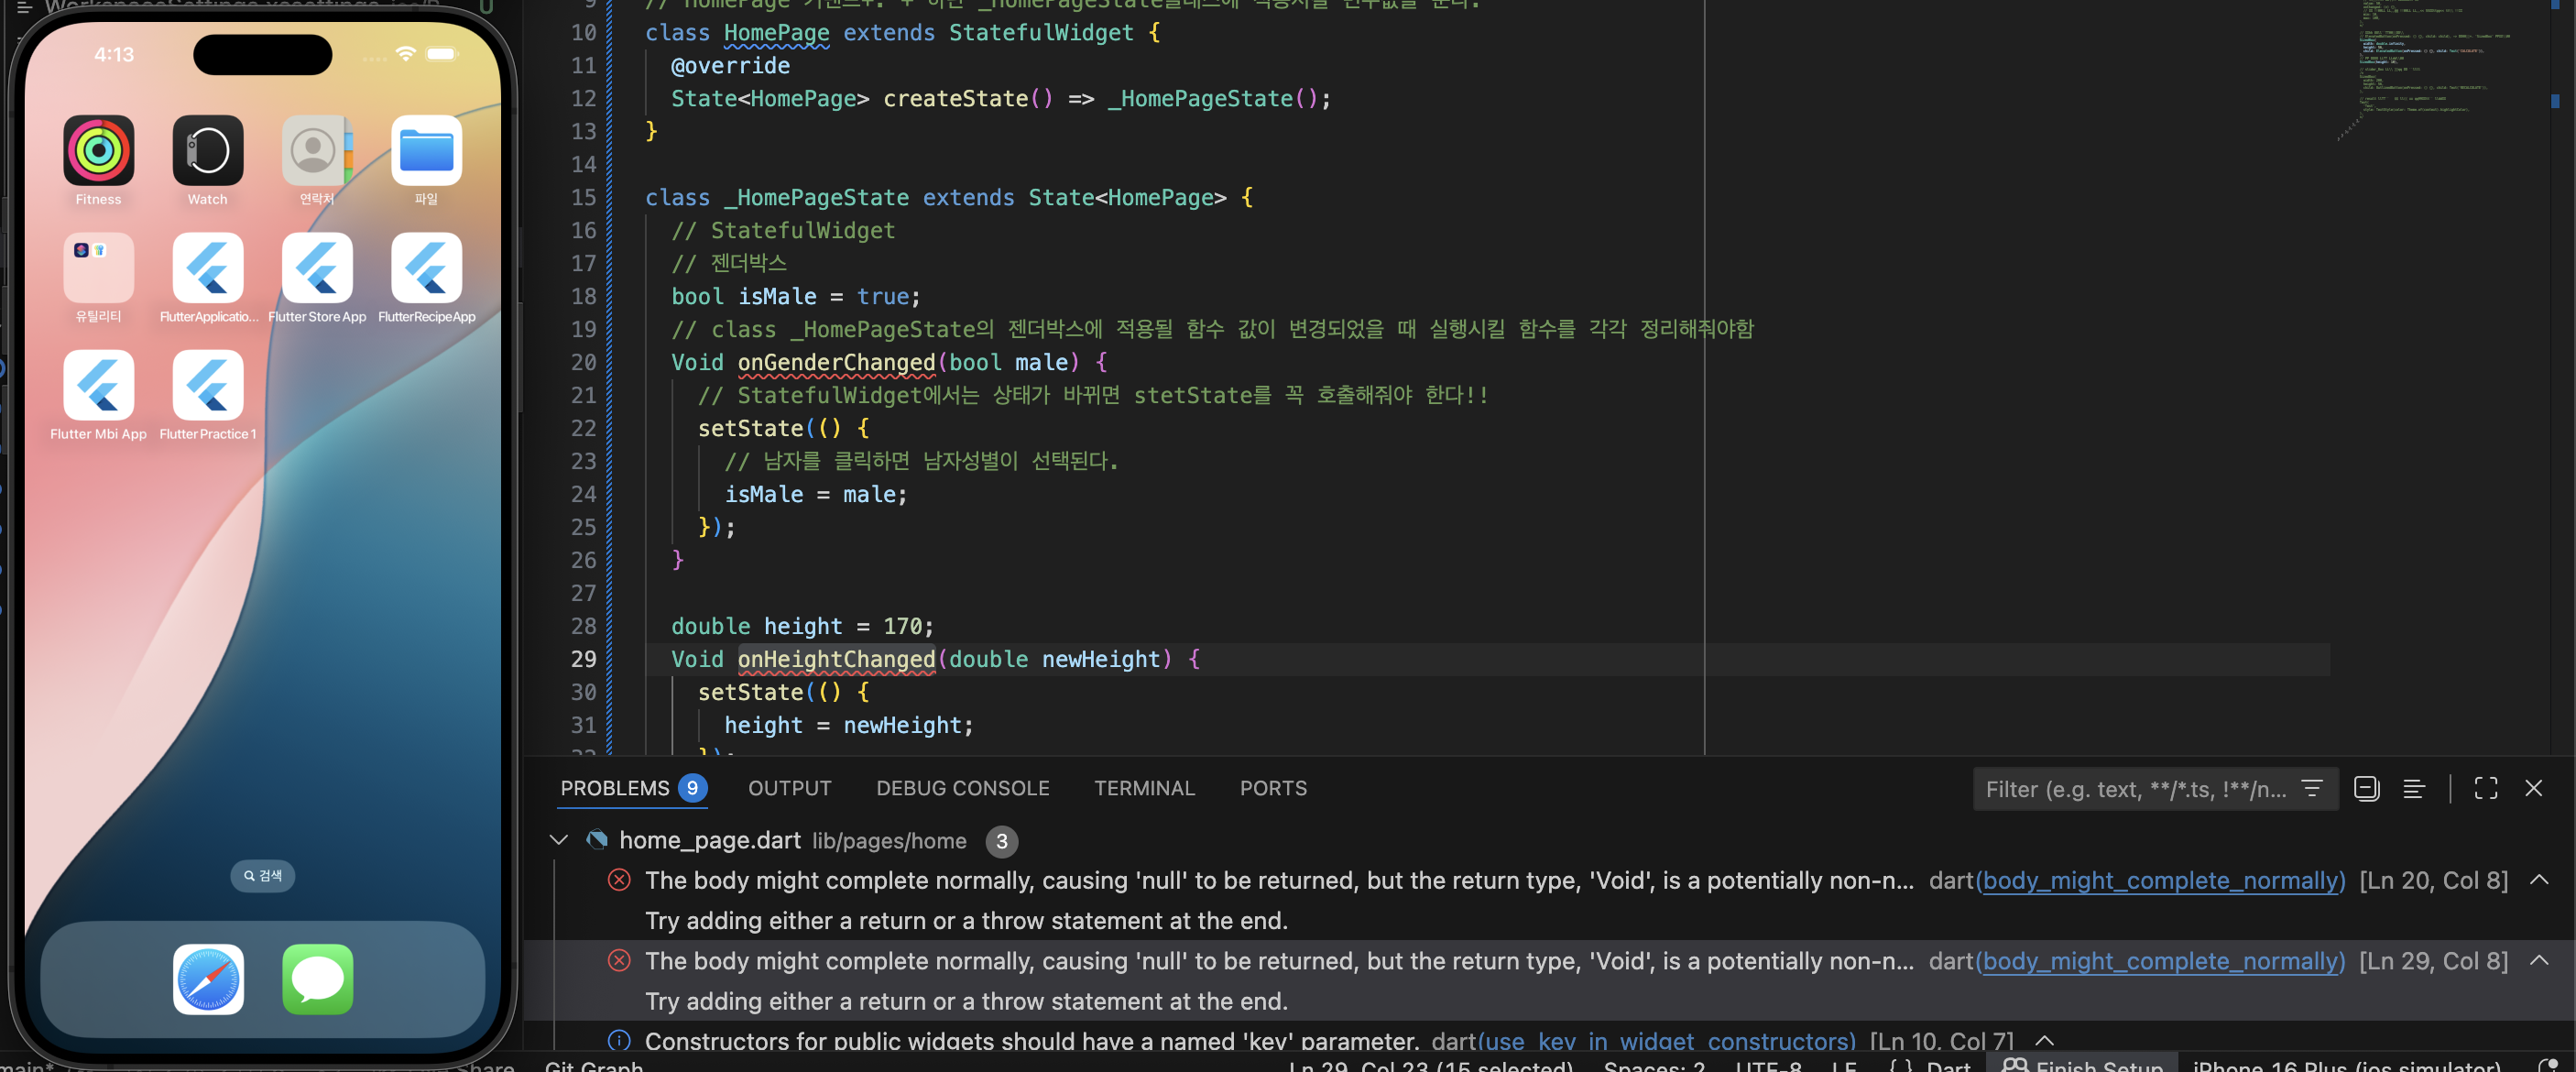Open the Fitness app in the simulator

click(98, 151)
